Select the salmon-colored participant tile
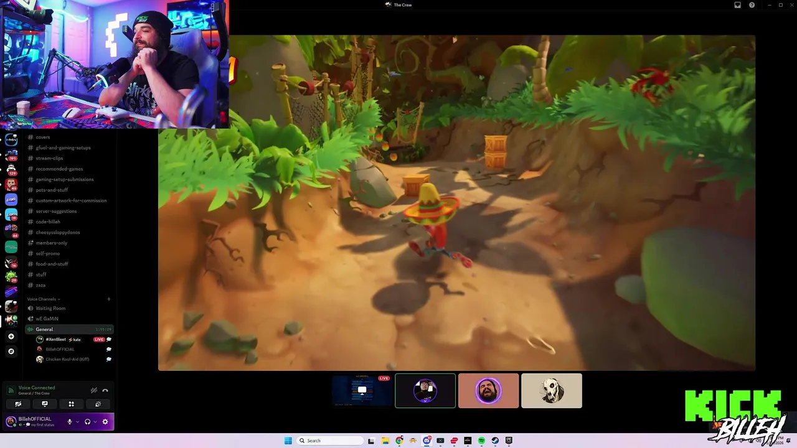 [488, 391]
